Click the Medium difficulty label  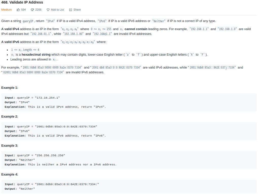pyautogui.click(x=6, y=10)
